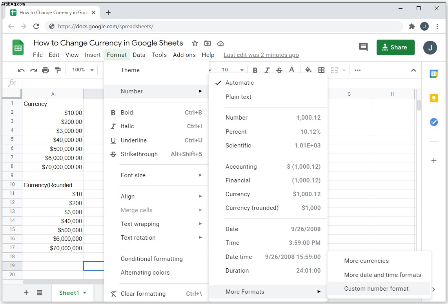Click the formula bar input
Image resolution: width=448 pixels, height=304 pixels.
221,83
